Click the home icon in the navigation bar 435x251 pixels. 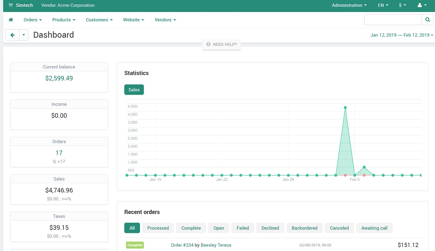coord(11,20)
